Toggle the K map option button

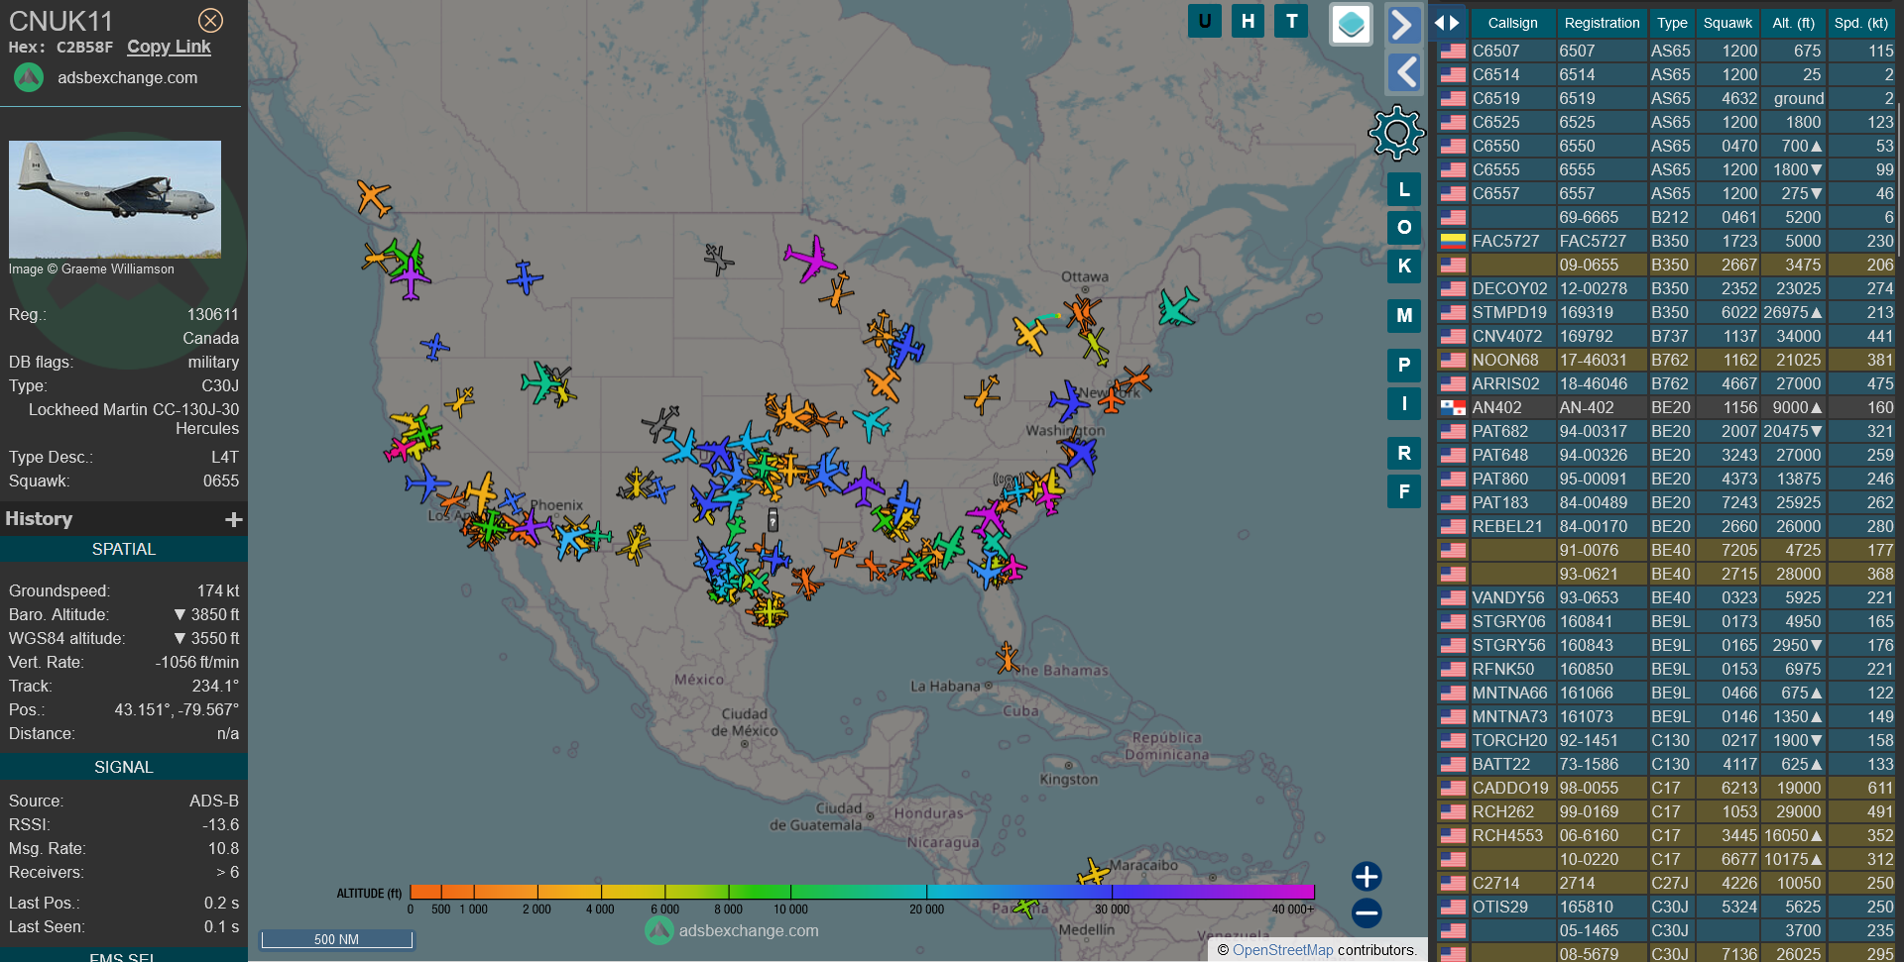tap(1404, 266)
